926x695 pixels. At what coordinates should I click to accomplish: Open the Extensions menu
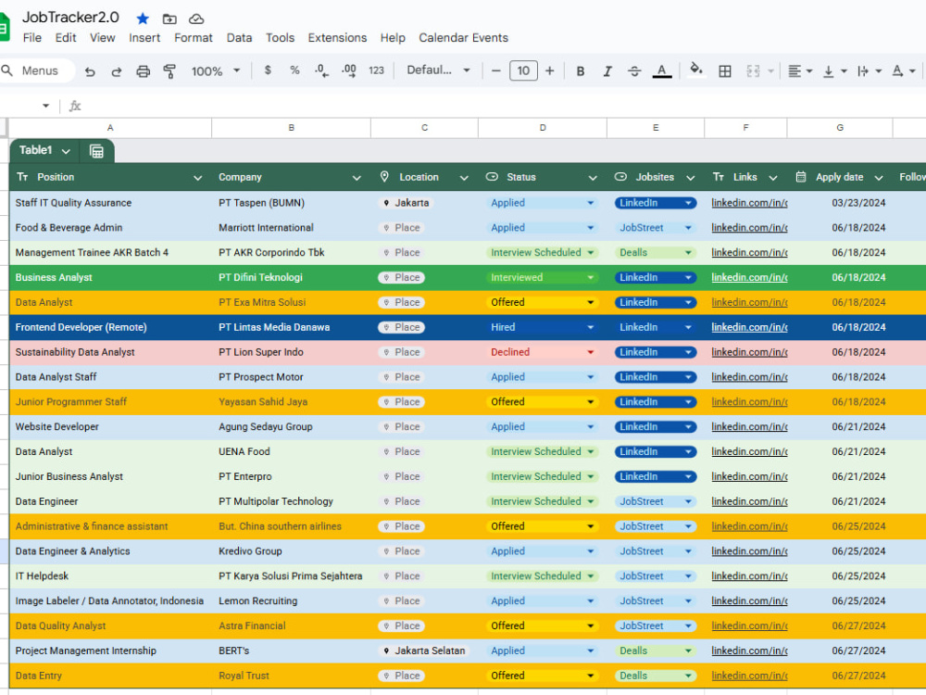(337, 38)
